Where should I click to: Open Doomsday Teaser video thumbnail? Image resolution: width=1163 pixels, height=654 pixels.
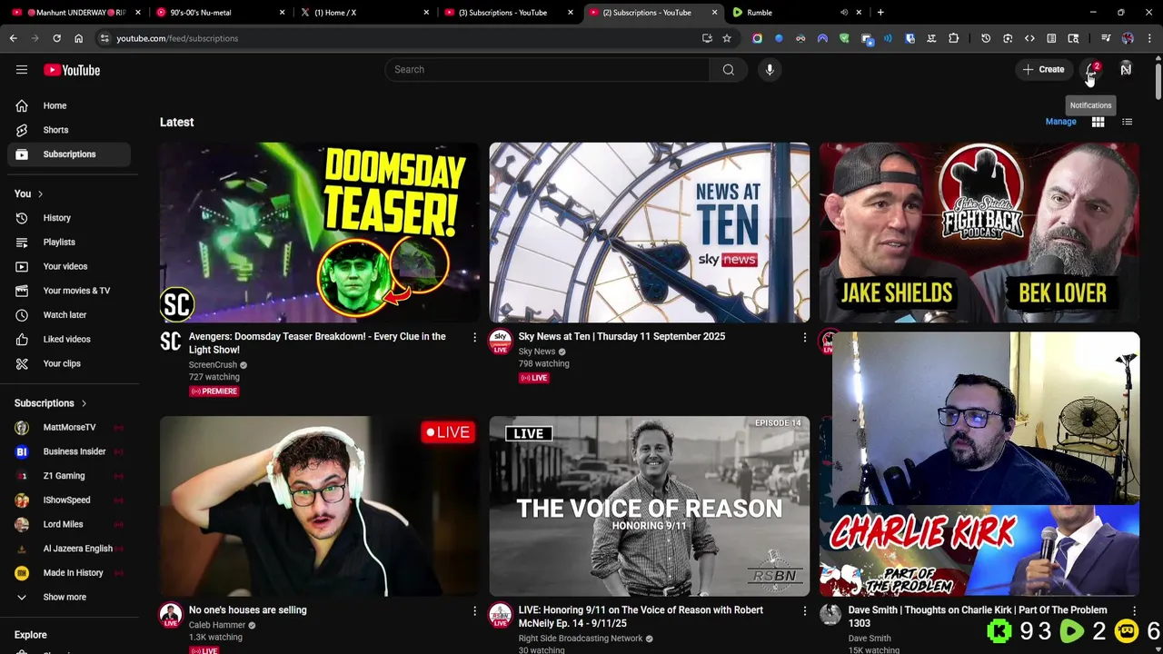click(x=319, y=233)
